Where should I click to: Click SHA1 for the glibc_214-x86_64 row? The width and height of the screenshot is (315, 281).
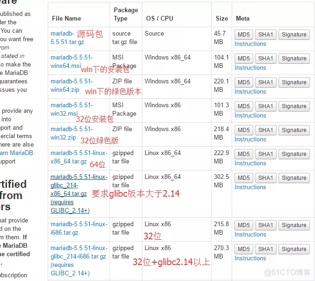(x=265, y=178)
